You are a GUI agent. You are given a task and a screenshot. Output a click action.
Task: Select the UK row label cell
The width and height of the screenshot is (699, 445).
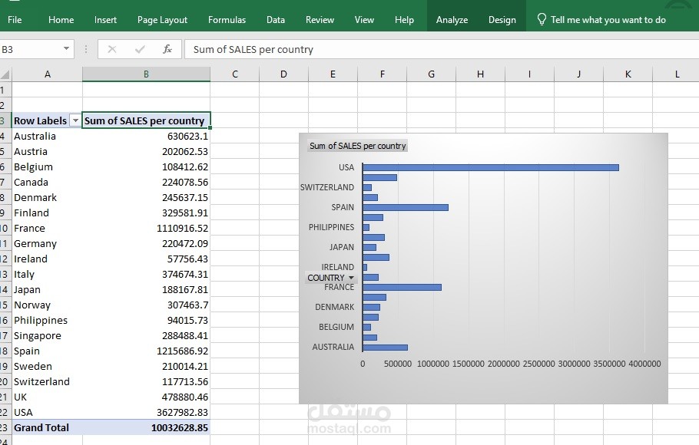coord(47,397)
